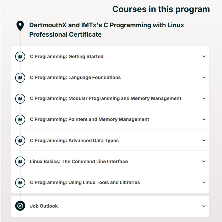Click course icon for Using Linux Tools and Libraries

click(20, 183)
